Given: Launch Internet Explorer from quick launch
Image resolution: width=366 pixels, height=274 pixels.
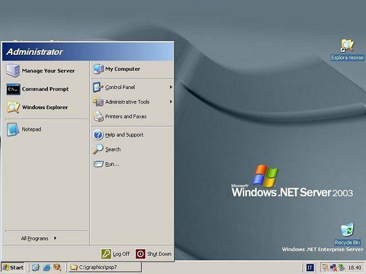Looking at the screenshot, I should click(46, 267).
